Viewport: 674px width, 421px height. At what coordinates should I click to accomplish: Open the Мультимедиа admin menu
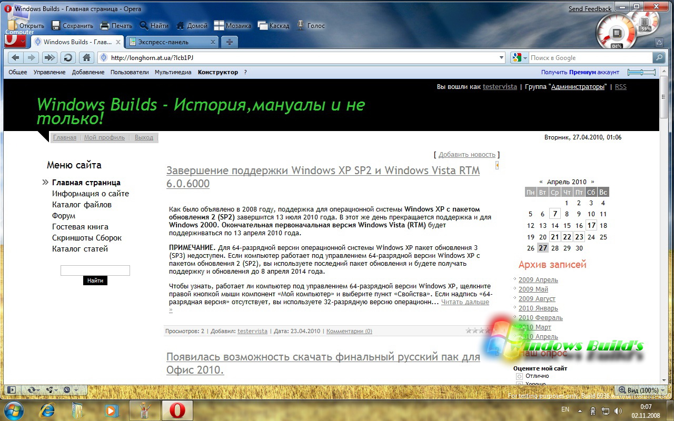173,72
